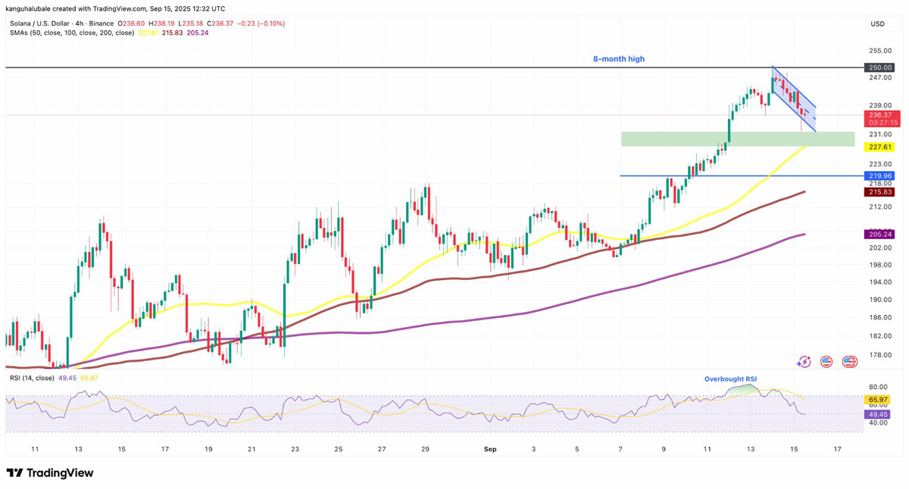This screenshot has height=489, width=909.
Task: Click the blue 219.96 support line label
Action: (880, 176)
